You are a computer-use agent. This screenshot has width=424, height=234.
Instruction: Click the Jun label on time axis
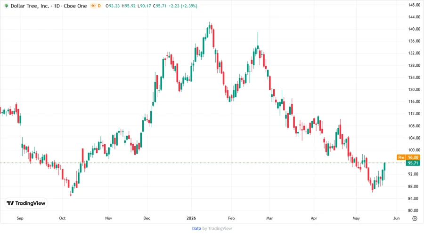point(396,218)
